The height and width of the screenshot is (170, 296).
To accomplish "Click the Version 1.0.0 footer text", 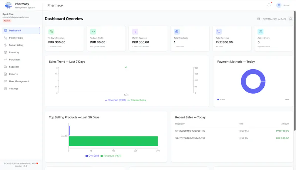I will tap(21, 166).
